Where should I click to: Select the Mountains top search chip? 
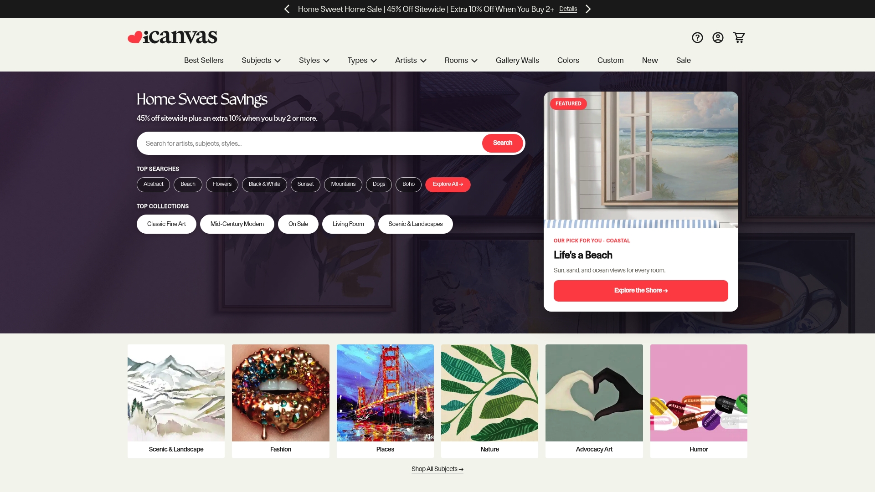pyautogui.click(x=343, y=184)
